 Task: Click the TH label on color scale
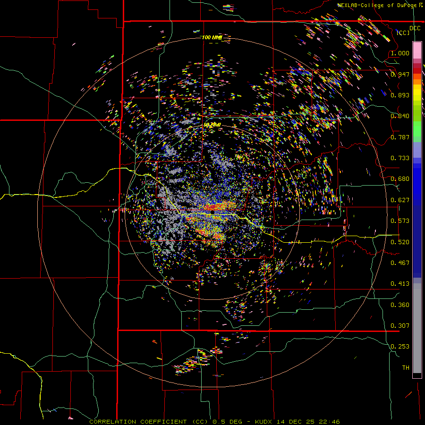pos(406,368)
